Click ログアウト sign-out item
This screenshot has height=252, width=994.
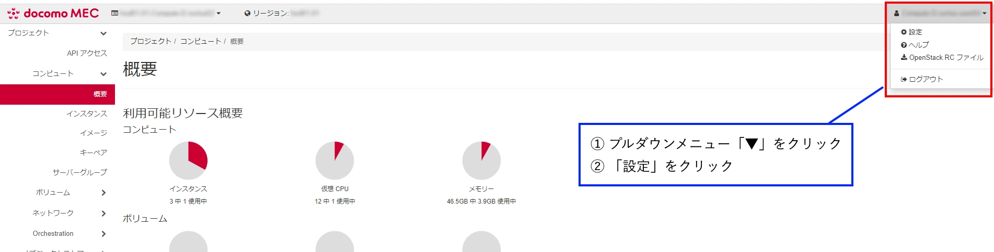pos(922,79)
